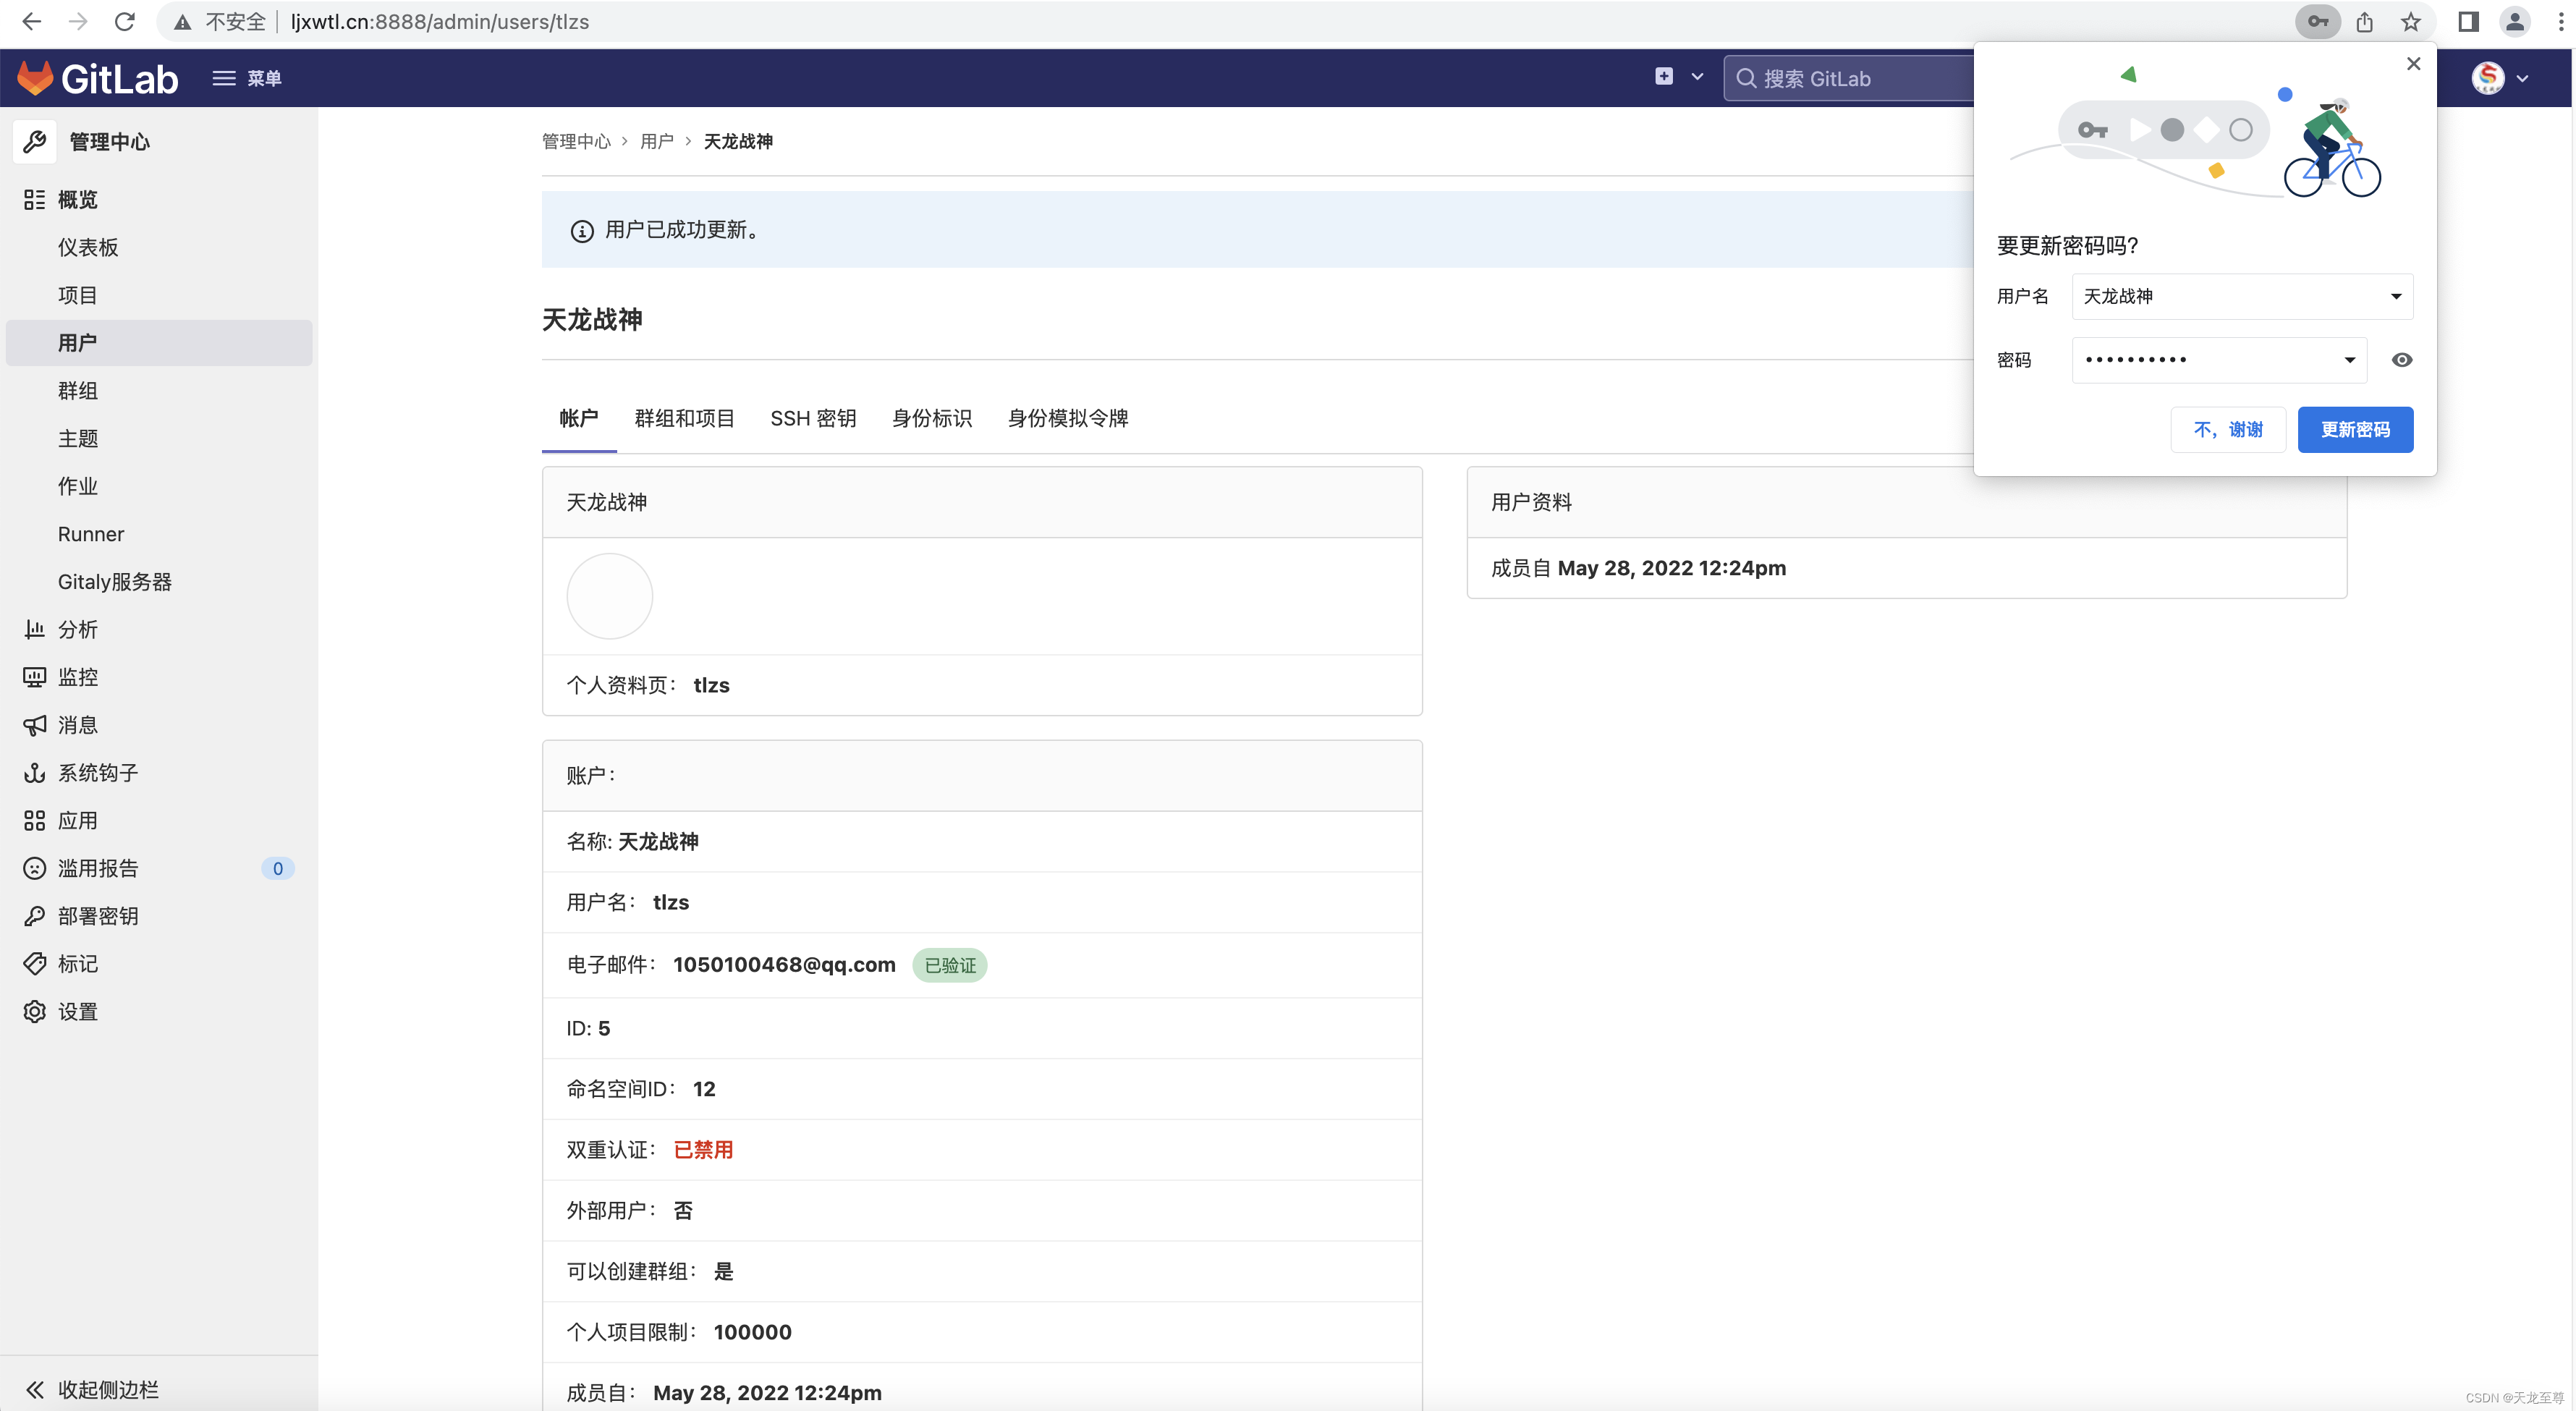Click the 用户资料 panel header

point(1906,502)
